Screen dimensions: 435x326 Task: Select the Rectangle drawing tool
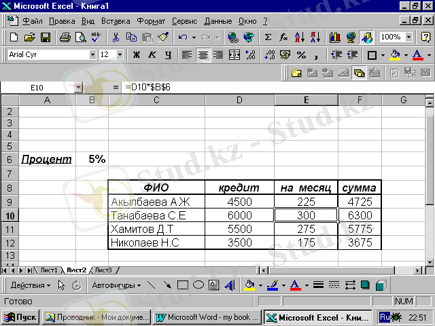(x=182, y=285)
